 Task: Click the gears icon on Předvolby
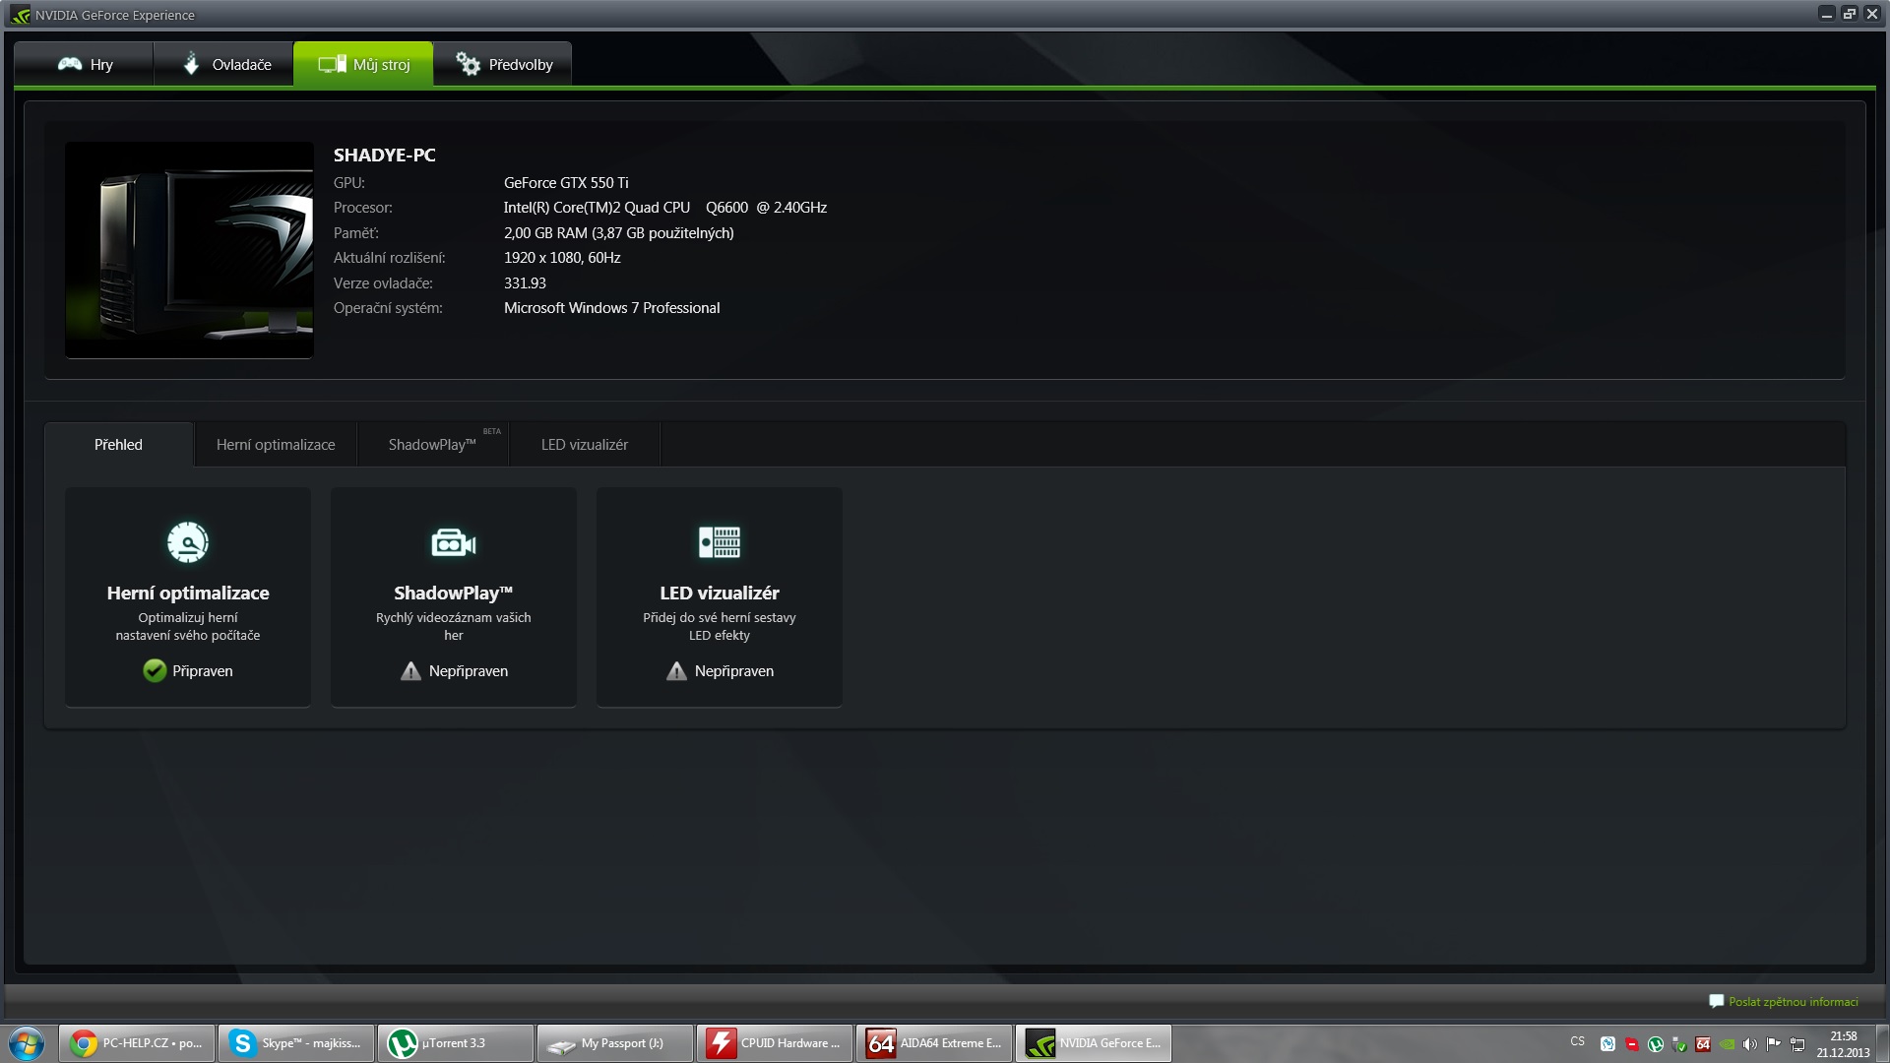(x=468, y=64)
